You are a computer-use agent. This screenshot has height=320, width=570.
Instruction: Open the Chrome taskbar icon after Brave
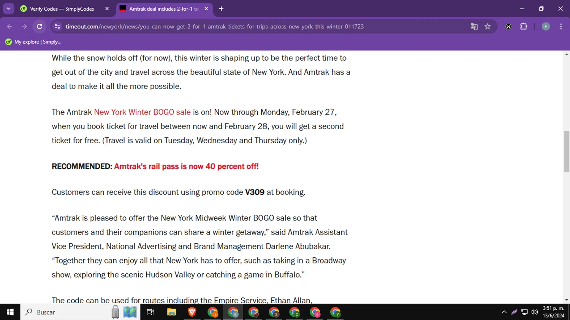212,312
